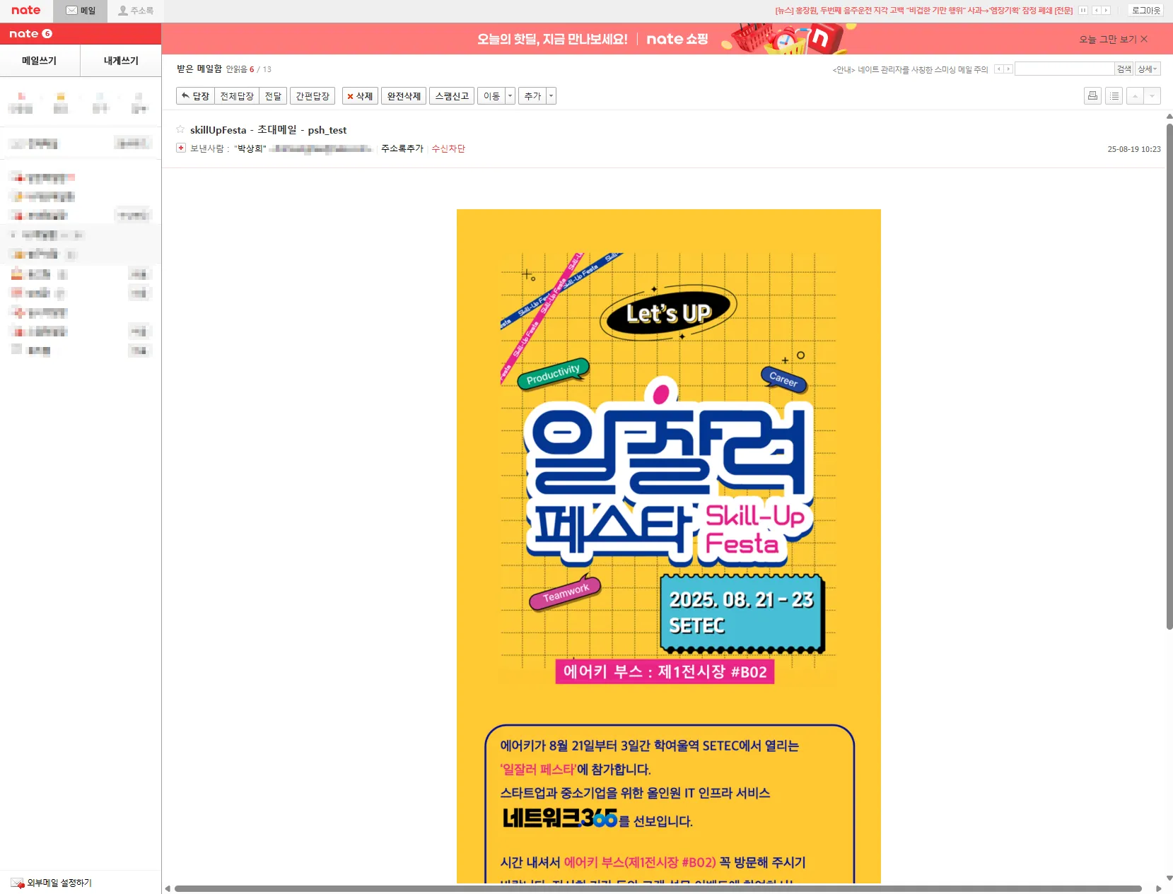The height and width of the screenshot is (894, 1173).
Task: Return to mail list icon
Action: point(1114,96)
